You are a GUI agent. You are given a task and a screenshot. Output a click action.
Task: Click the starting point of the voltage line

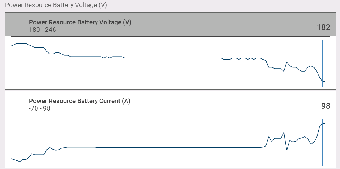11,46
